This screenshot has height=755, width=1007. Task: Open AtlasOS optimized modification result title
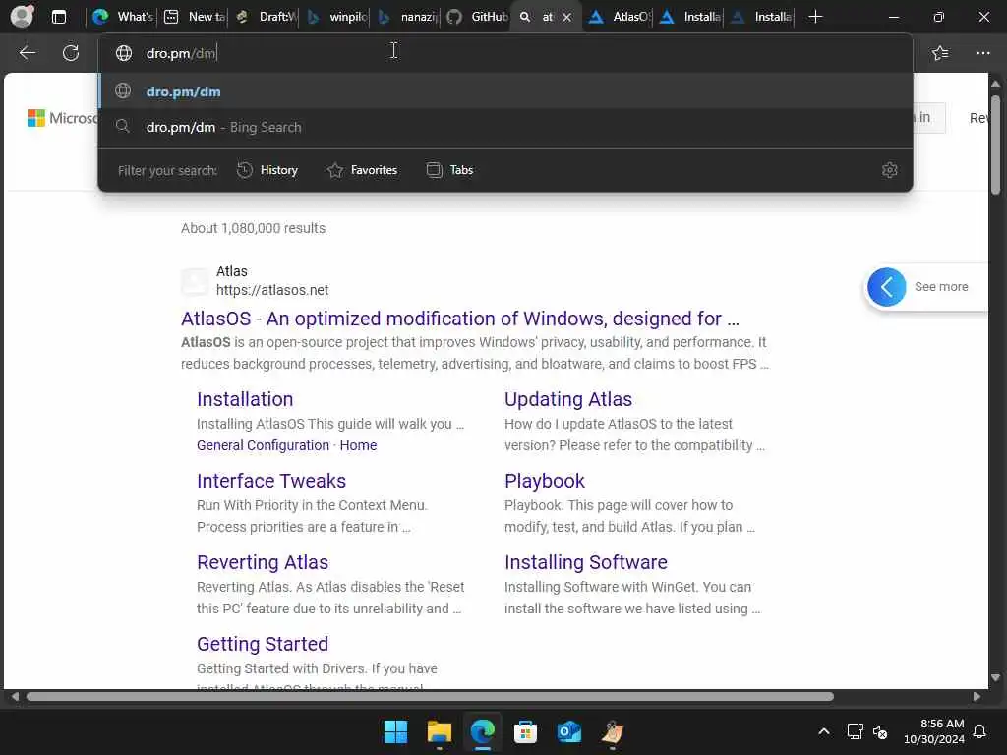click(460, 319)
